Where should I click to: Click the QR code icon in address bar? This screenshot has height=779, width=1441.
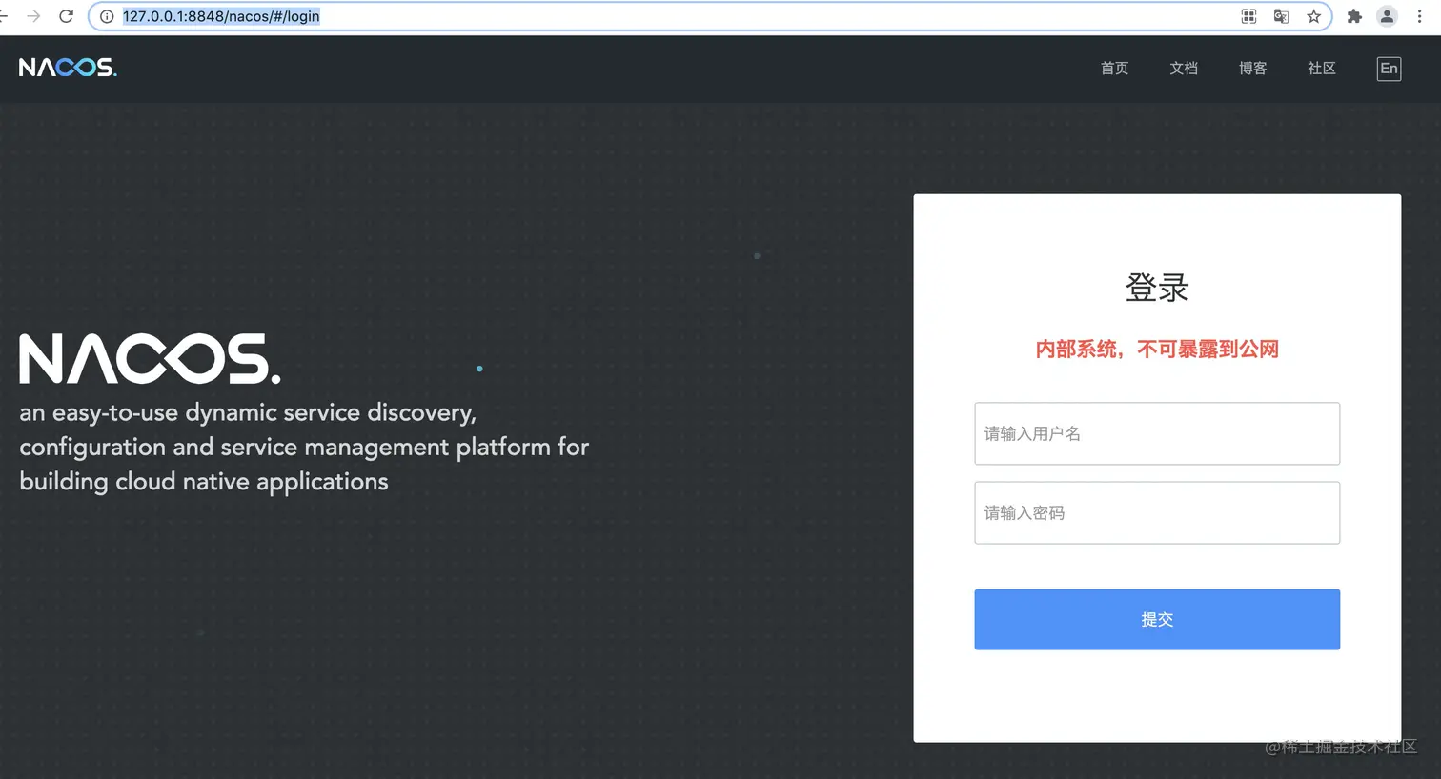coord(1248,16)
